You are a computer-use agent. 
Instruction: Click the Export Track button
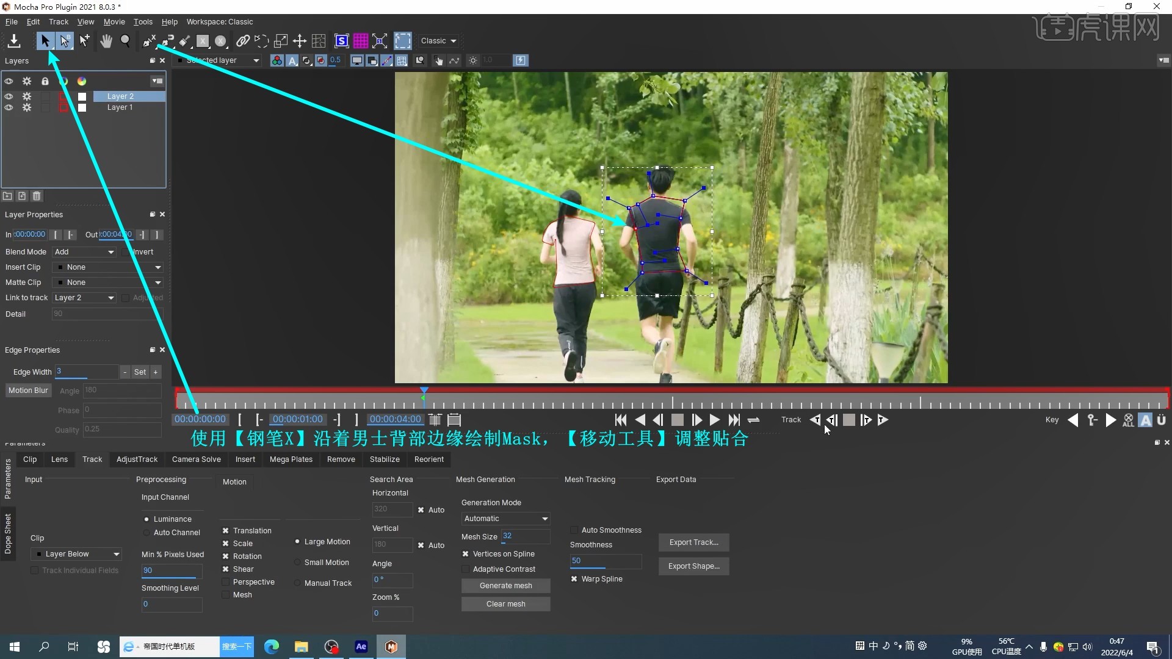[x=693, y=542]
